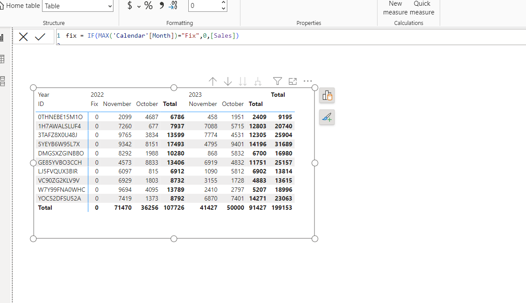Screen dimensions: 526x303
Task: Drill up using the up arrow
Action: click(213, 81)
